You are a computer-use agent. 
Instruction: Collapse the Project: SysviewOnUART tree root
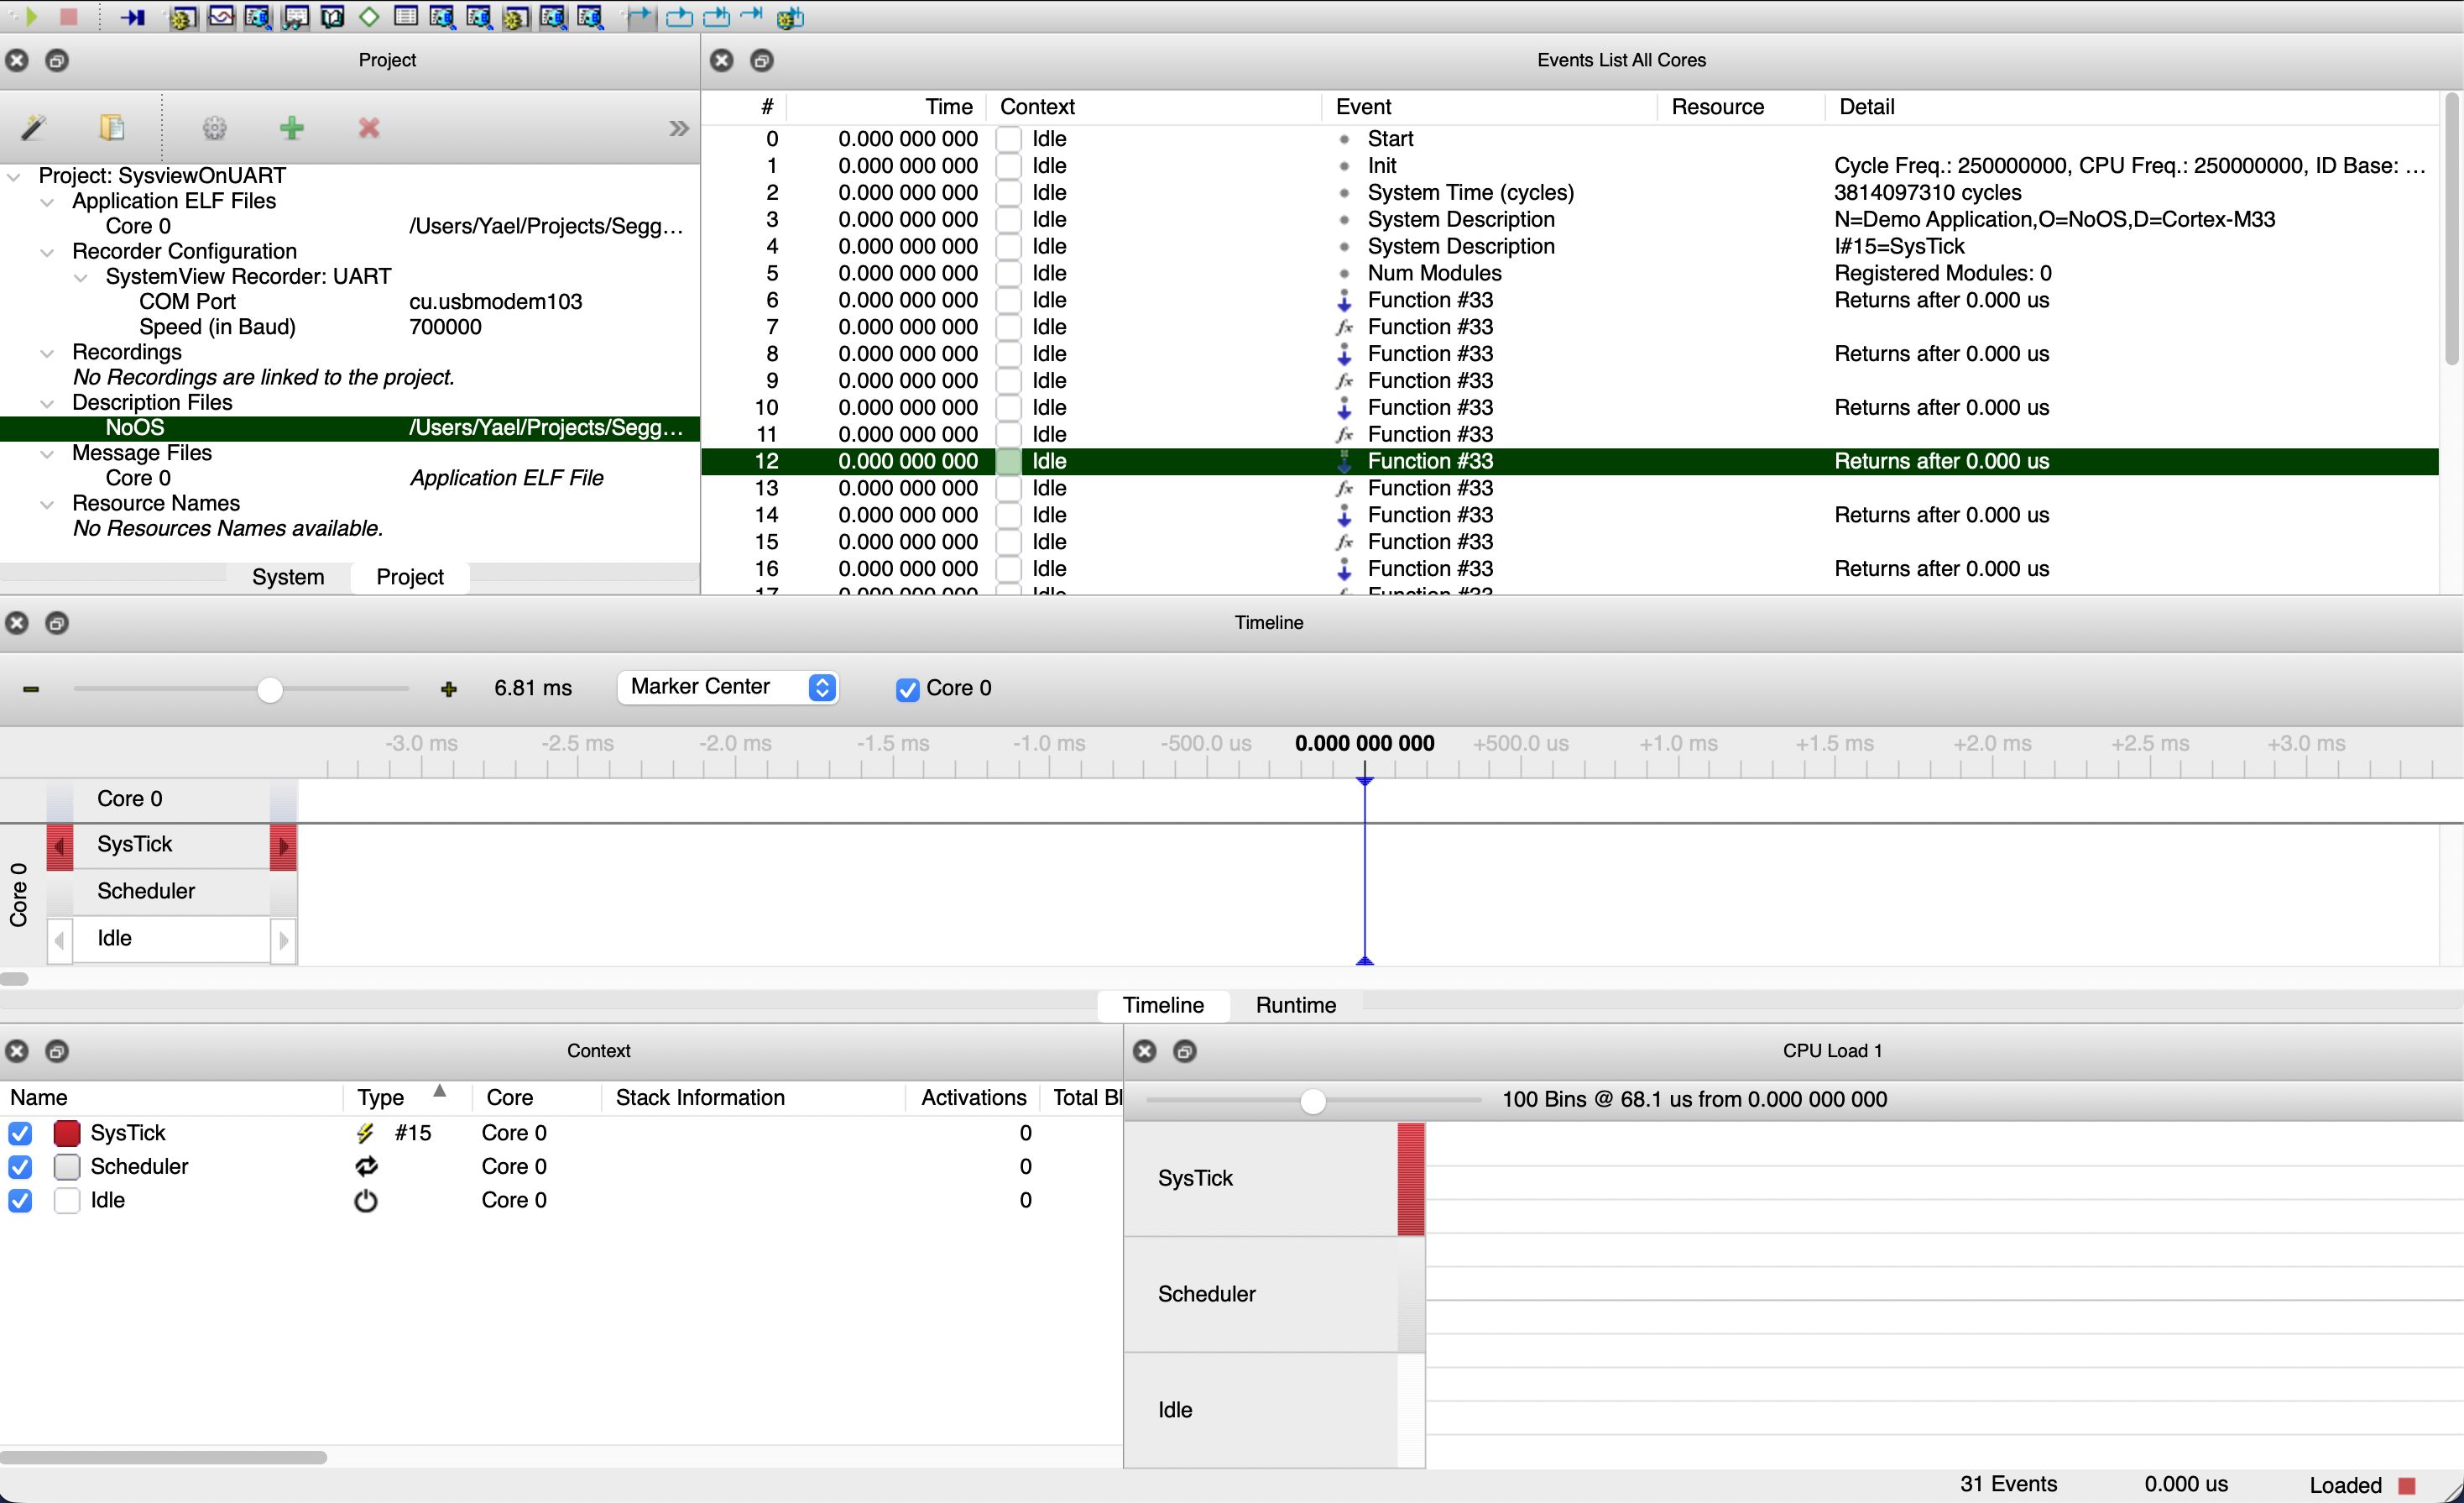[x=14, y=176]
